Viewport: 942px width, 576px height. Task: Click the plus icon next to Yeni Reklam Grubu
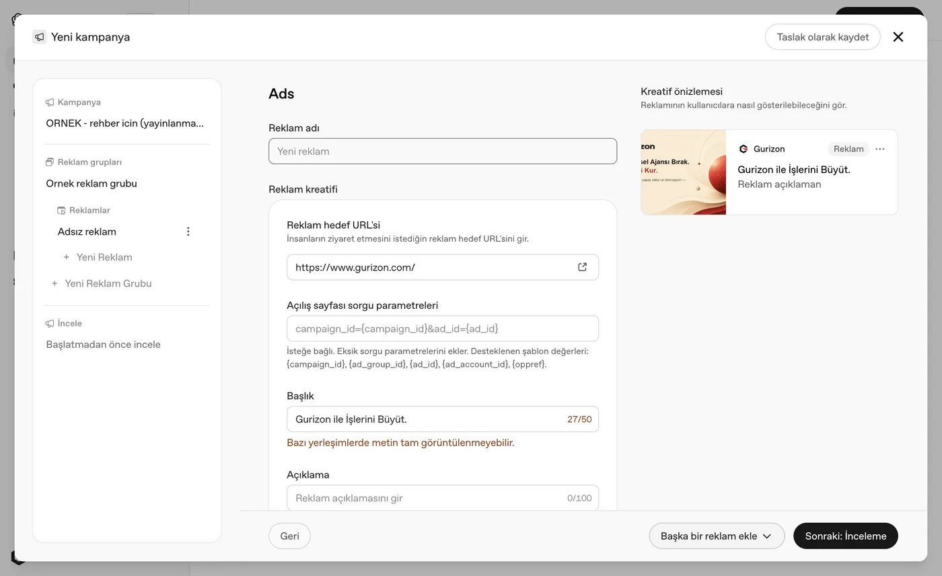tap(55, 283)
